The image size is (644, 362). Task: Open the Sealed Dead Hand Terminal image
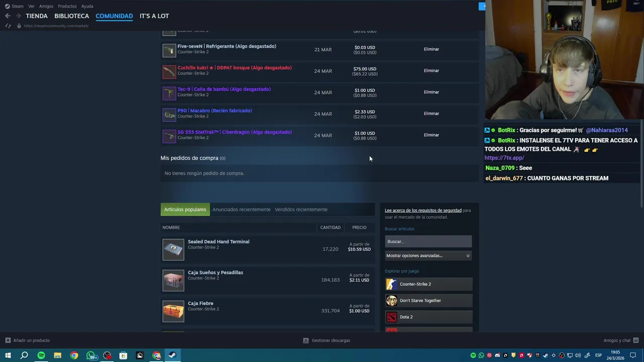[x=173, y=249]
